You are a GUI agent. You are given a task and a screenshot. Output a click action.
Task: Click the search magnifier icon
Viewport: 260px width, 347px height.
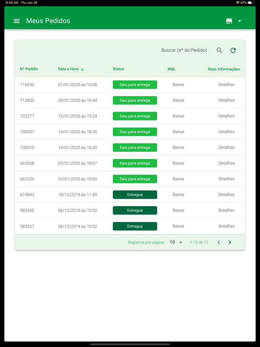pos(219,50)
